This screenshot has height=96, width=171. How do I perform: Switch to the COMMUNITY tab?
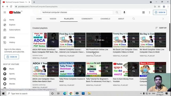click(87, 19)
